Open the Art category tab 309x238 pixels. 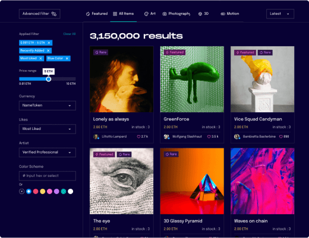coord(150,14)
